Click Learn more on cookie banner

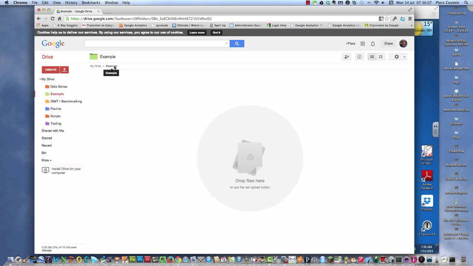197,33
